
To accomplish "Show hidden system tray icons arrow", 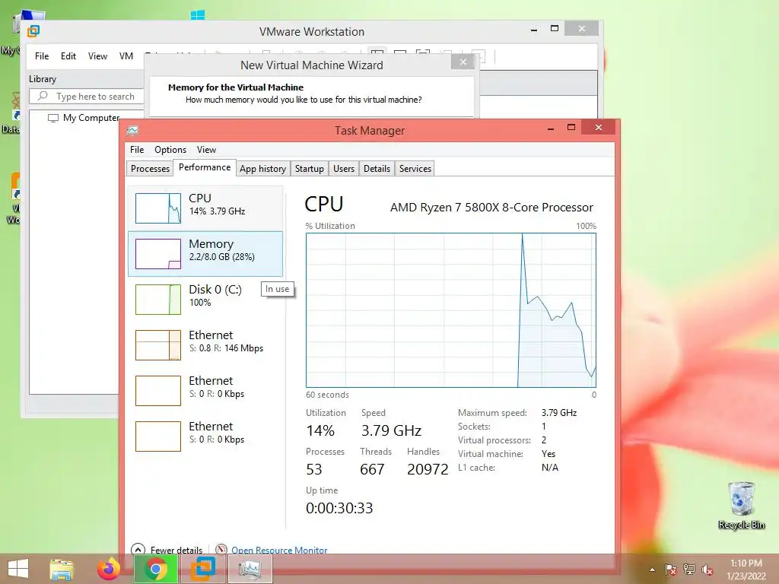I will [652, 570].
